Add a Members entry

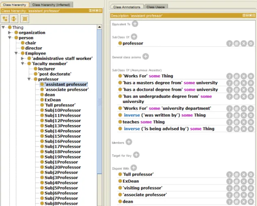129,142
